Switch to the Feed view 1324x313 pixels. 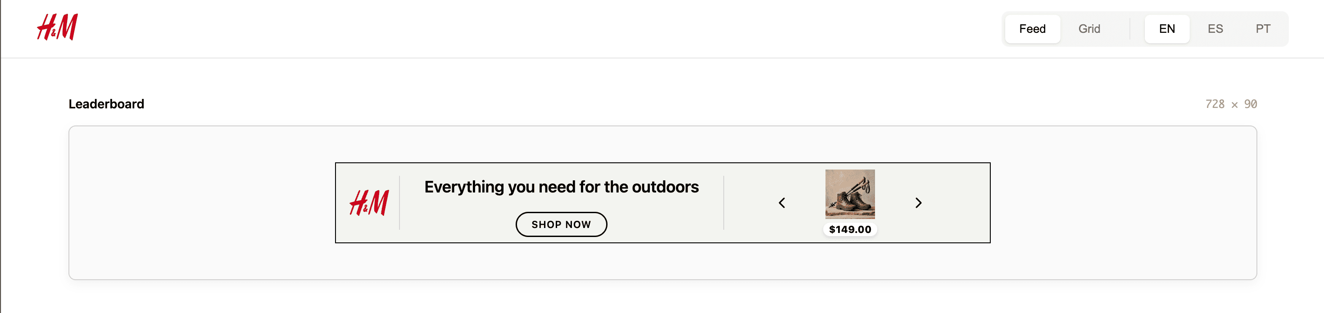tap(1032, 29)
